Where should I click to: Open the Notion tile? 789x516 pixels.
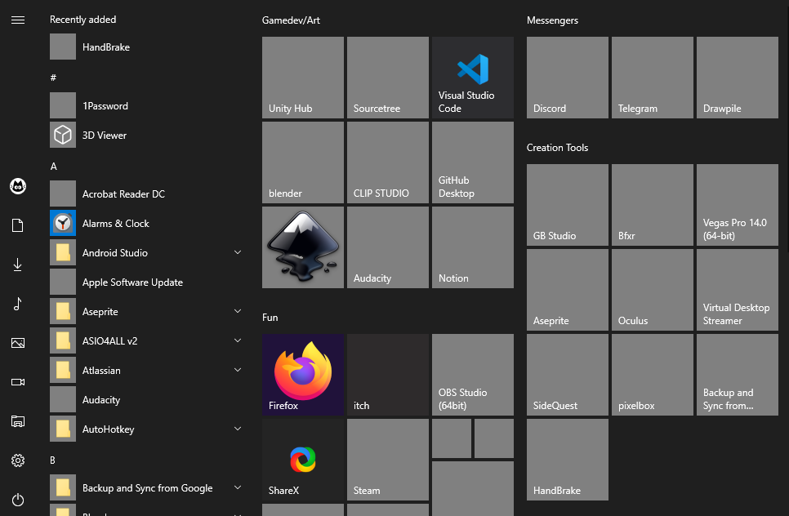click(x=472, y=247)
